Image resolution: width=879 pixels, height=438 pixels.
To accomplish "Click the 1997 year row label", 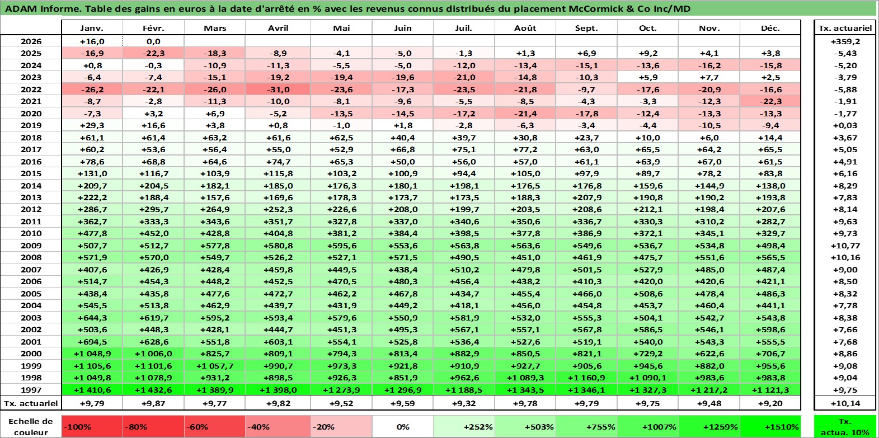I will 31,390.
